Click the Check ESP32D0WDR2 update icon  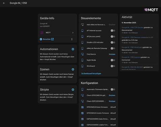tap(82, 101)
